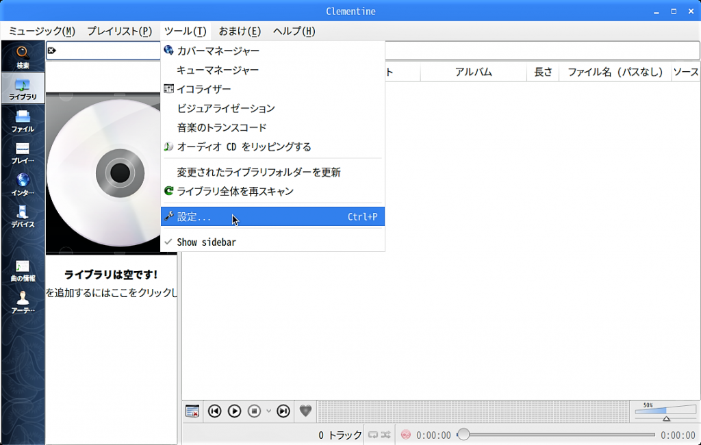Image resolution: width=701 pixels, height=445 pixels.
Task: Minimize the Clementine window
Action: pyautogui.click(x=657, y=12)
